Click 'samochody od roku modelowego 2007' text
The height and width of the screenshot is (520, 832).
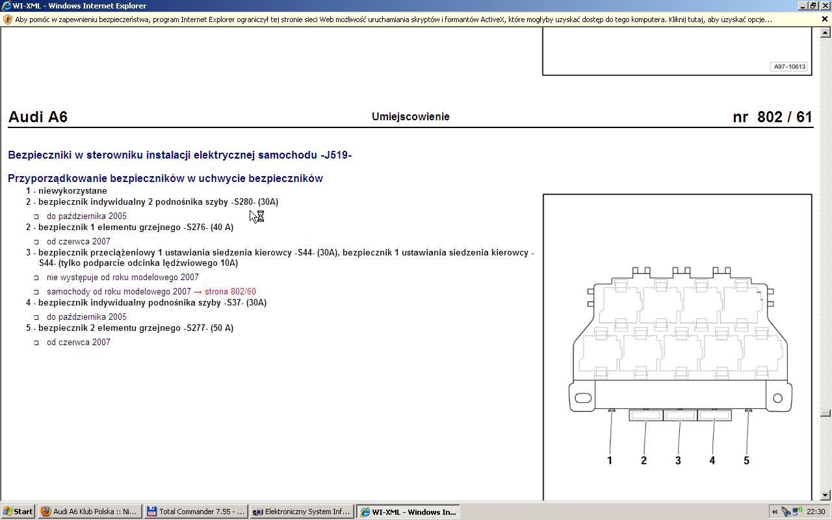click(119, 292)
